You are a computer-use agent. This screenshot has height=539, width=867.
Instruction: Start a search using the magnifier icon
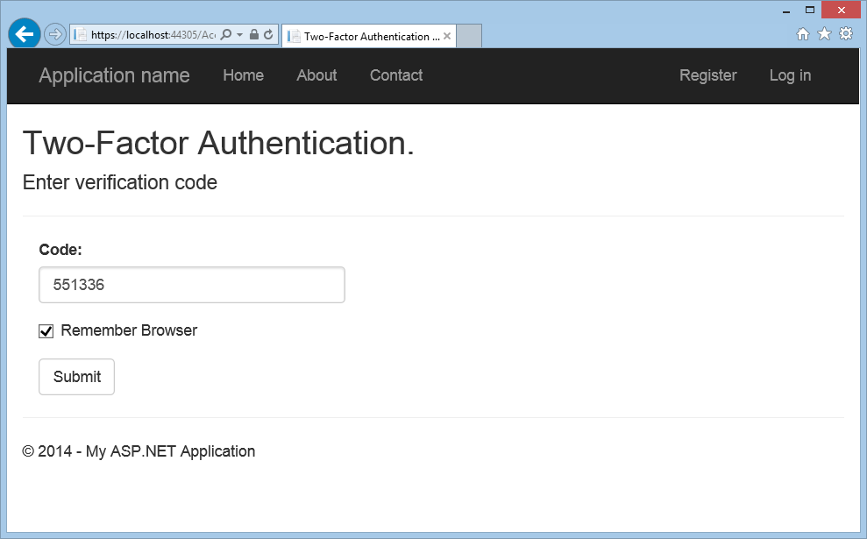coord(224,33)
